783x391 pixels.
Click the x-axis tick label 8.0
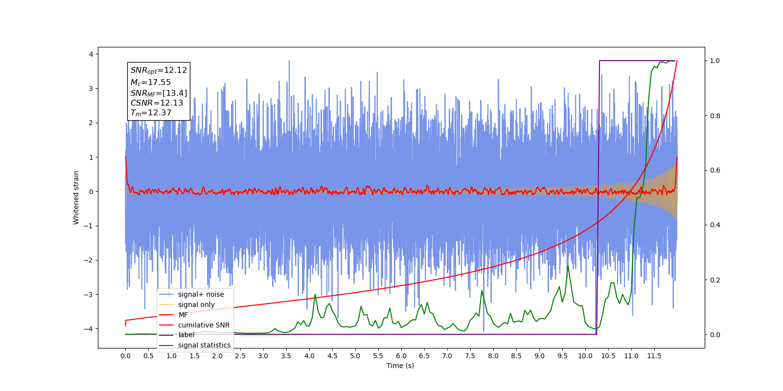493,356
